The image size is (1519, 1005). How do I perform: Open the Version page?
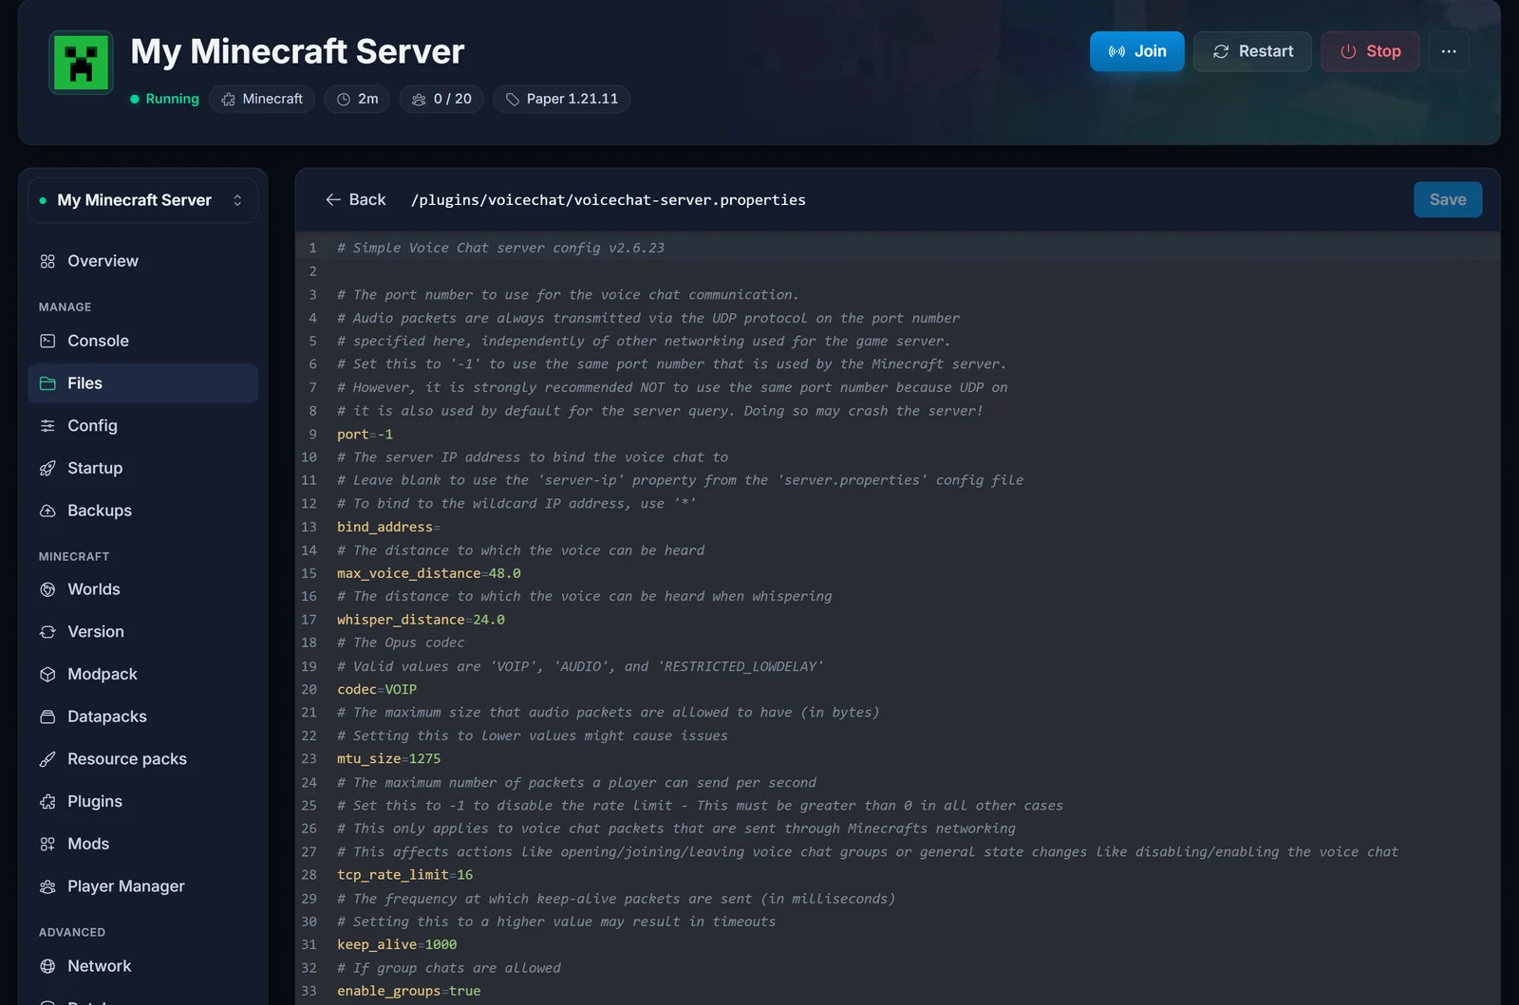[142, 632]
